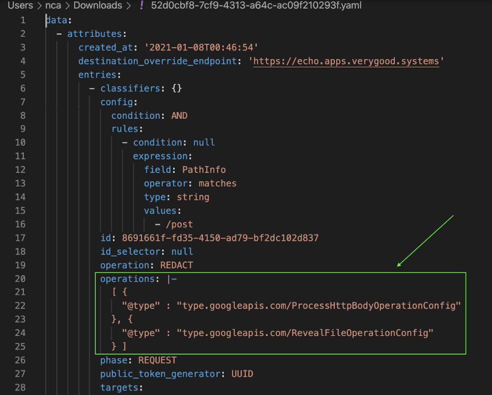Click the 'created_at' key
This screenshot has height=395, width=492.
(x=106, y=47)
